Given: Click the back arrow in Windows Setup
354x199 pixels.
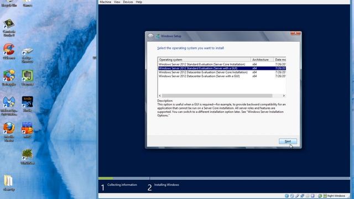Looking at the screenshot, I should tap(150, 36).
